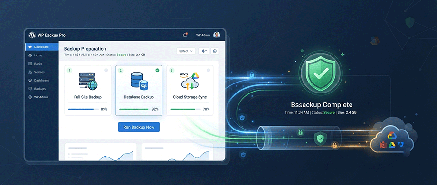Open the WP Admin user avatar
The image size is (437, 185).
point(217,35)
